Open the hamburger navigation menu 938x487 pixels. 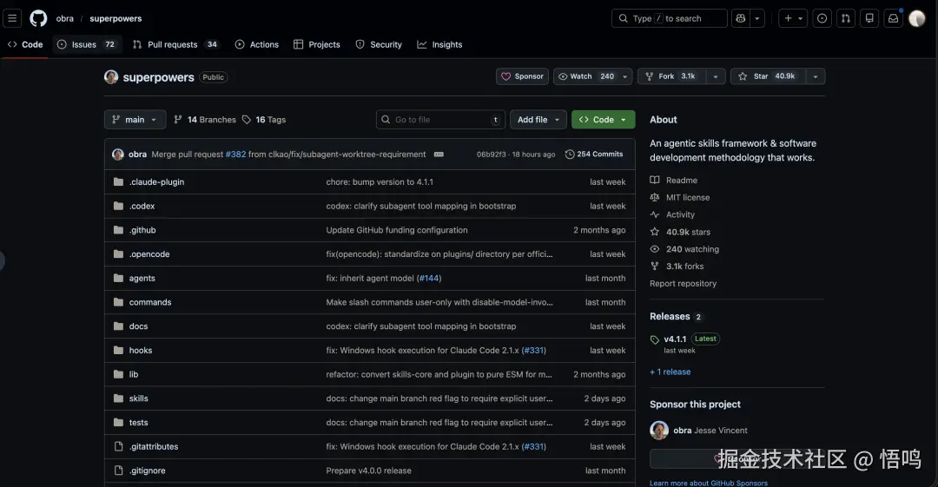pos(13,18)
